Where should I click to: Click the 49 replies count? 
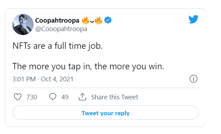coord(65,97)
